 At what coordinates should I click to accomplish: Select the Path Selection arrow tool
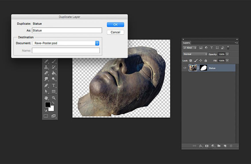(x=46, y=91)
